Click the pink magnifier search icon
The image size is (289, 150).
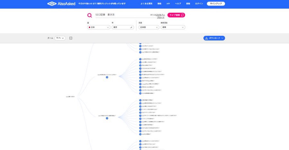[90, 15]
